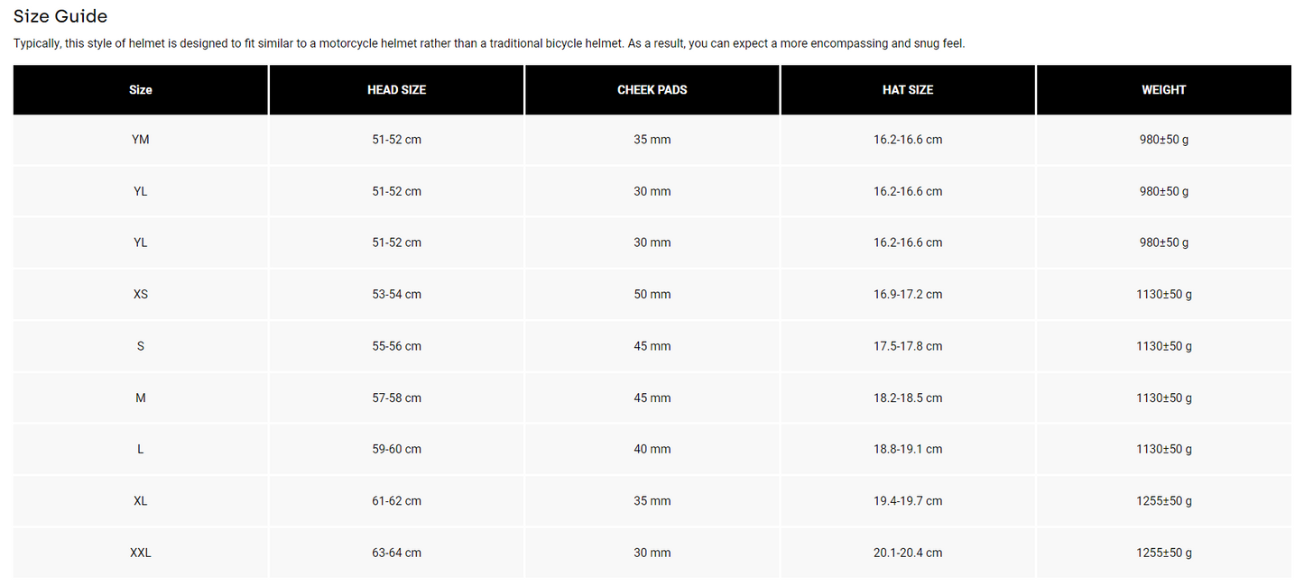This screenshot has width=1304, height=585.
Task: Select the Size column header
Action: tap(141, 90)
